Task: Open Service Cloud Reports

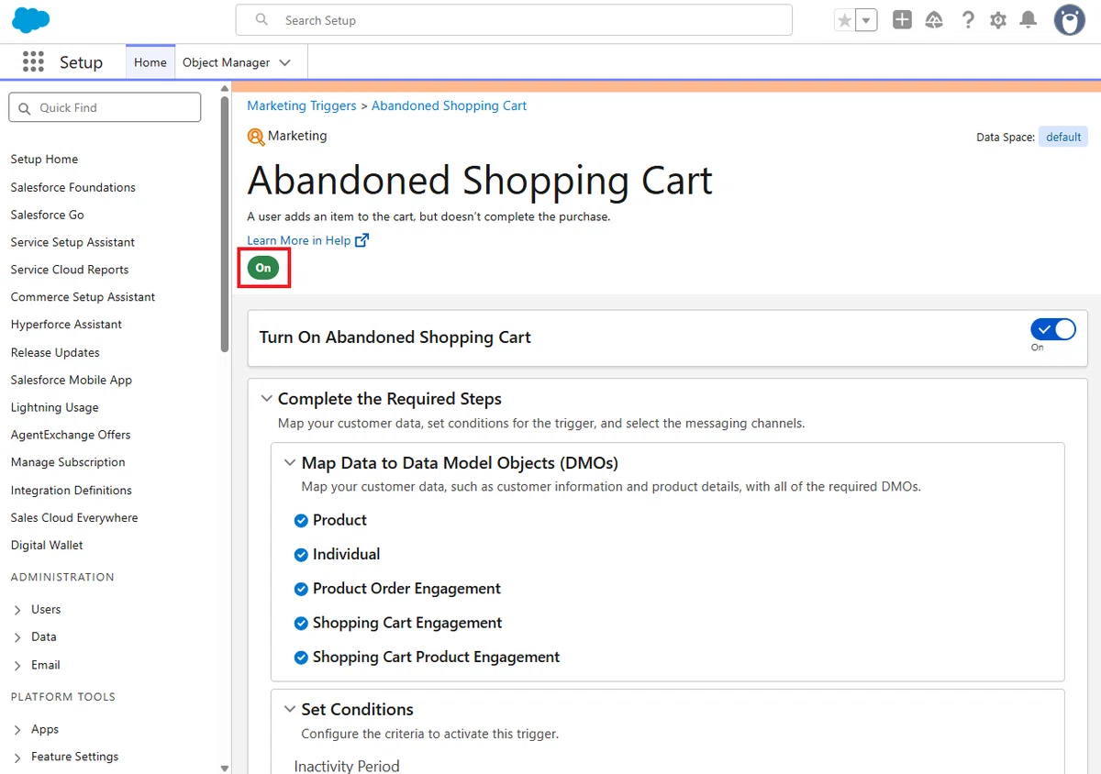Action: point(70,270)
